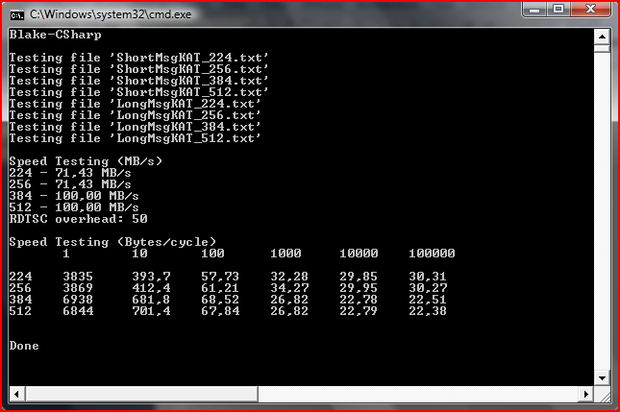Click the cmd.exe icon in the title bar
The height and width of the screenshot is (412, 620).
coord(17,15)
